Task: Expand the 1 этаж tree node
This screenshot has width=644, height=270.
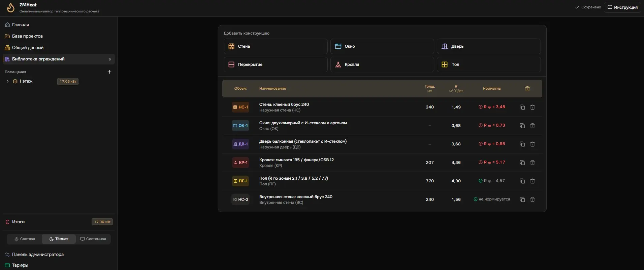Action: (x=8, y=81)
